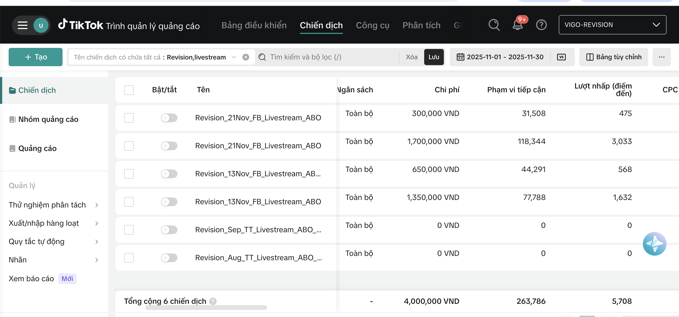Click the Tạo create button
679x317 pixels.
(x=36, y=57)
